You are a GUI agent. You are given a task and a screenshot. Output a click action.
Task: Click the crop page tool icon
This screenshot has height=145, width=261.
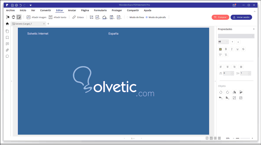click(91, 17)
